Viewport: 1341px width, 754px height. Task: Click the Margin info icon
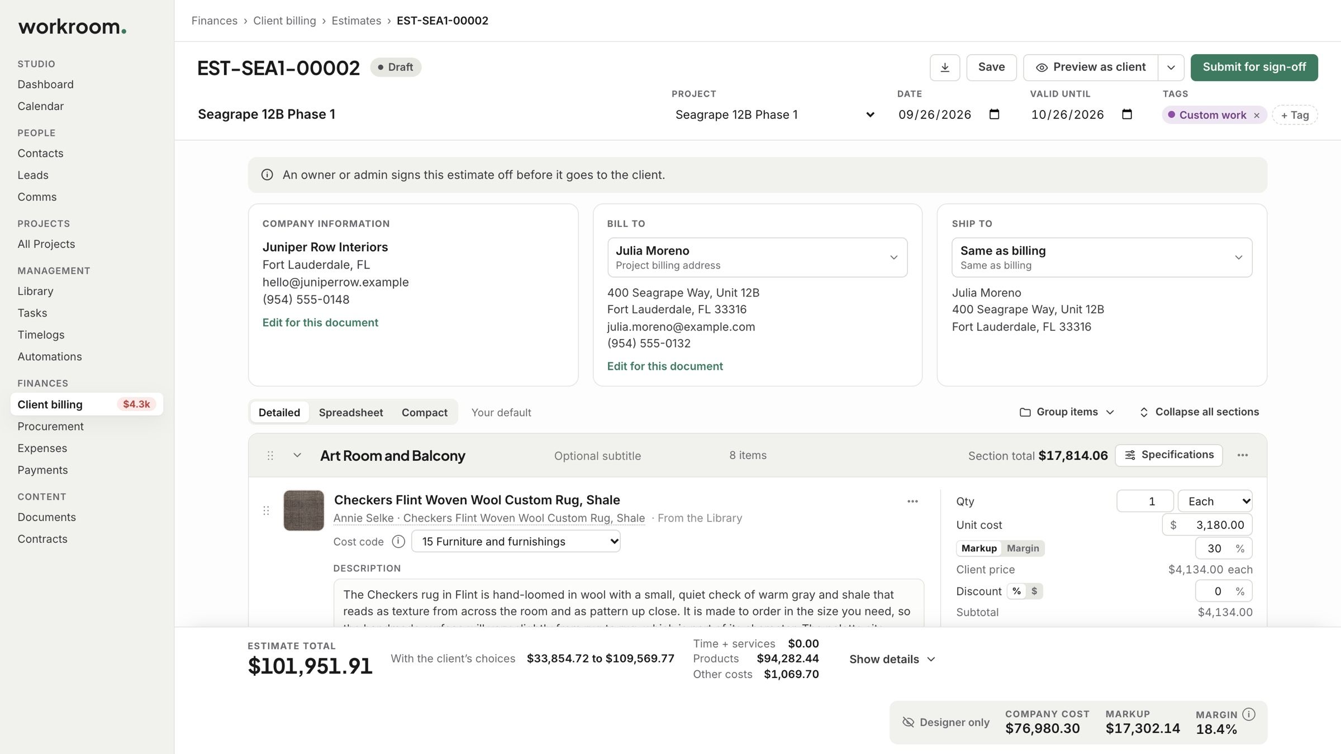(1249, 714)
